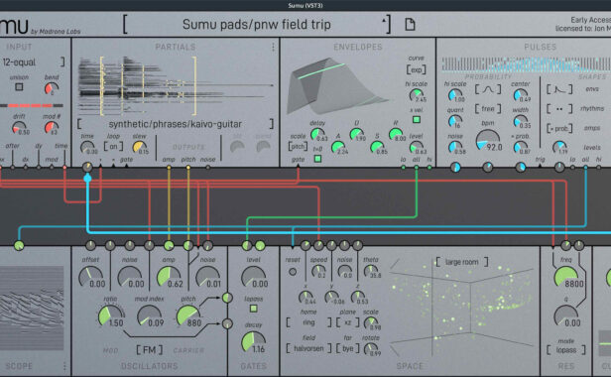The image size is (611, 377).
Task: Click the envelope hi scale dial
Action: (x=417, y=95)
